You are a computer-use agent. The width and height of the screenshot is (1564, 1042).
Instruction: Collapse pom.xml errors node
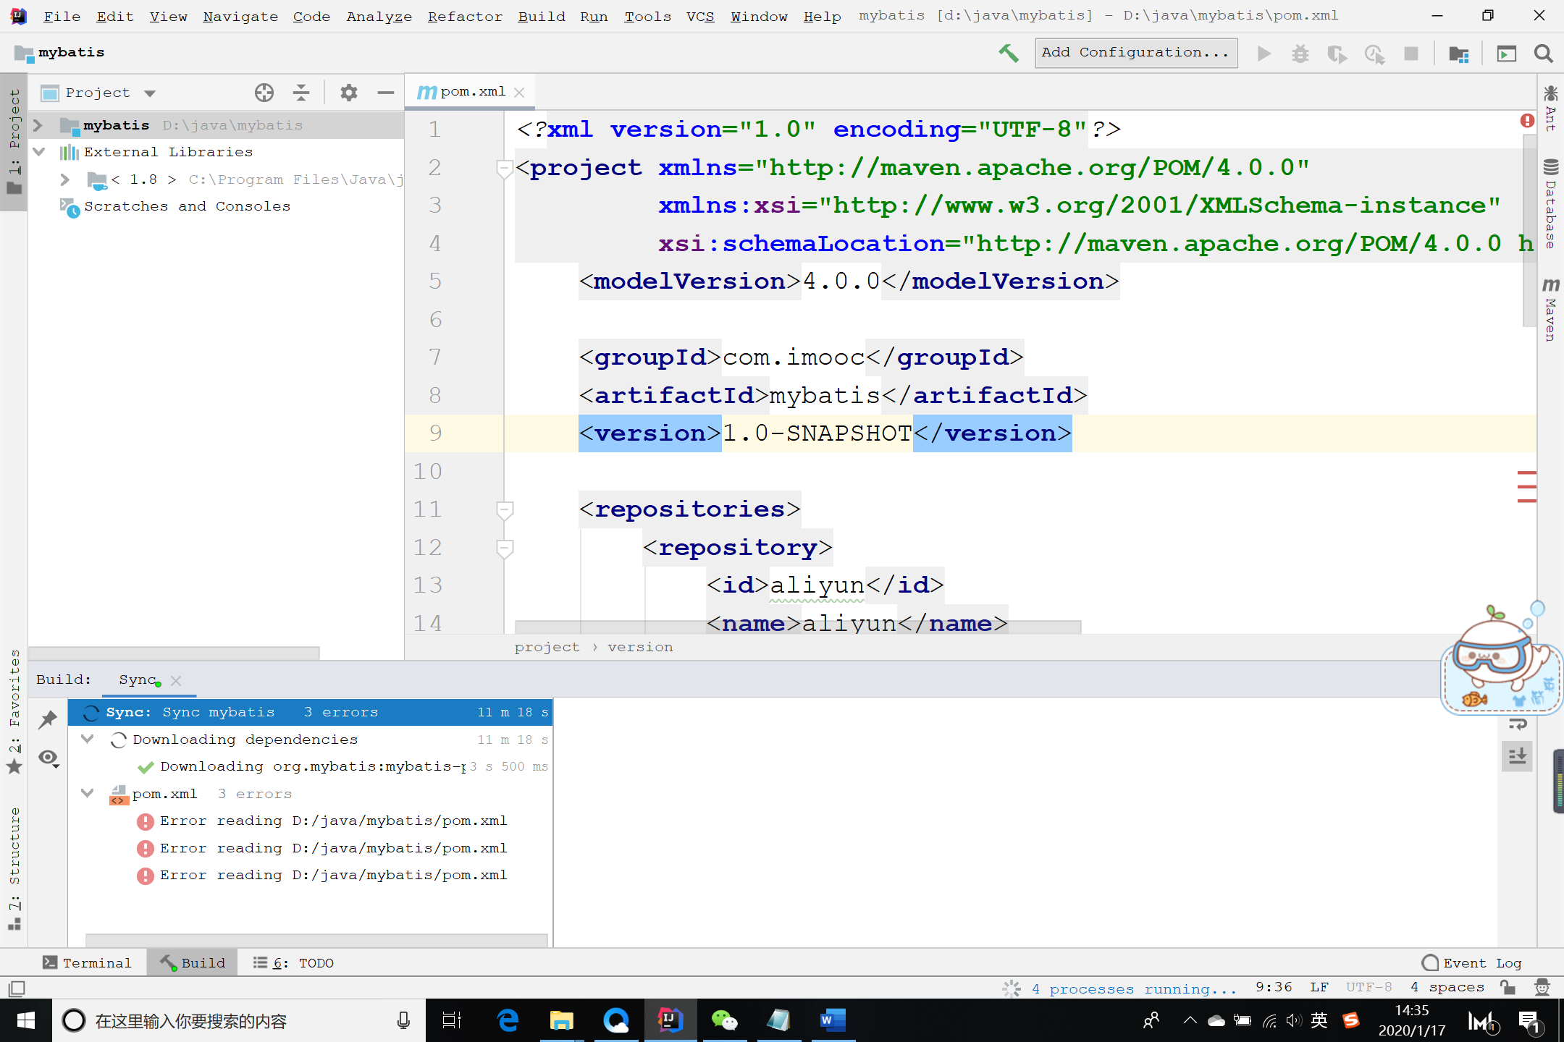(x=88, y=794)
